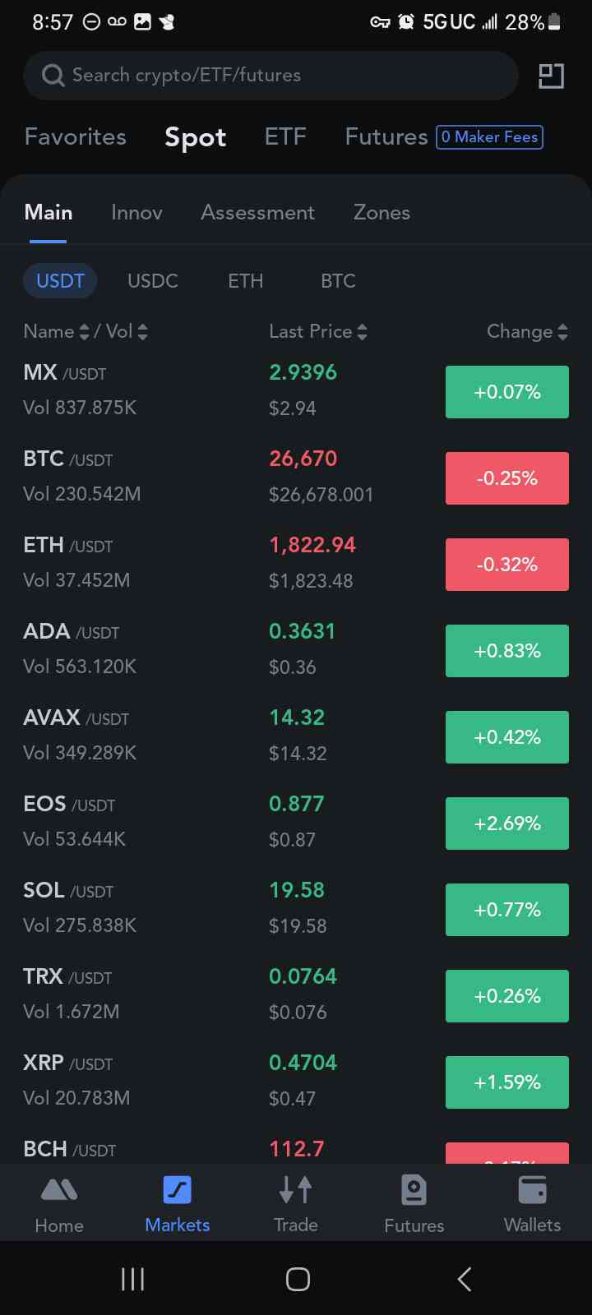Tap the layout switch icon beside search

(551, 76)
